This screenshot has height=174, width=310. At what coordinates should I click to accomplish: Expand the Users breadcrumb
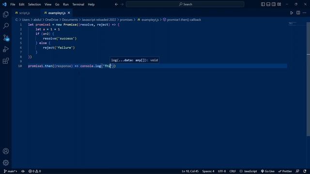pos(26,20)
